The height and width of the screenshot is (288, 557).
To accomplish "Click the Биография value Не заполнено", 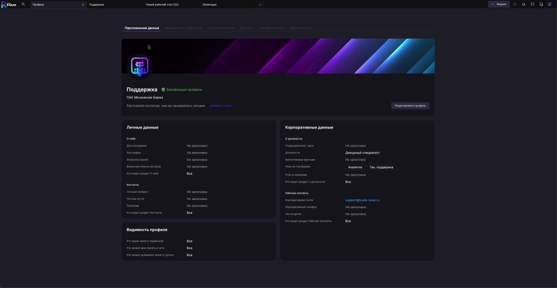I will [197, 153].
